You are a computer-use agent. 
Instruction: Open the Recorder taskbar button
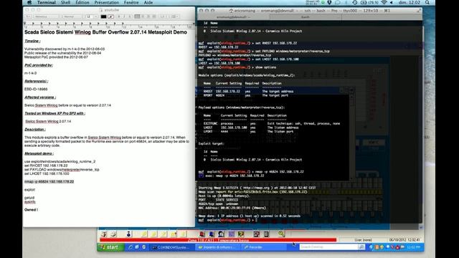tap(263, 247)
